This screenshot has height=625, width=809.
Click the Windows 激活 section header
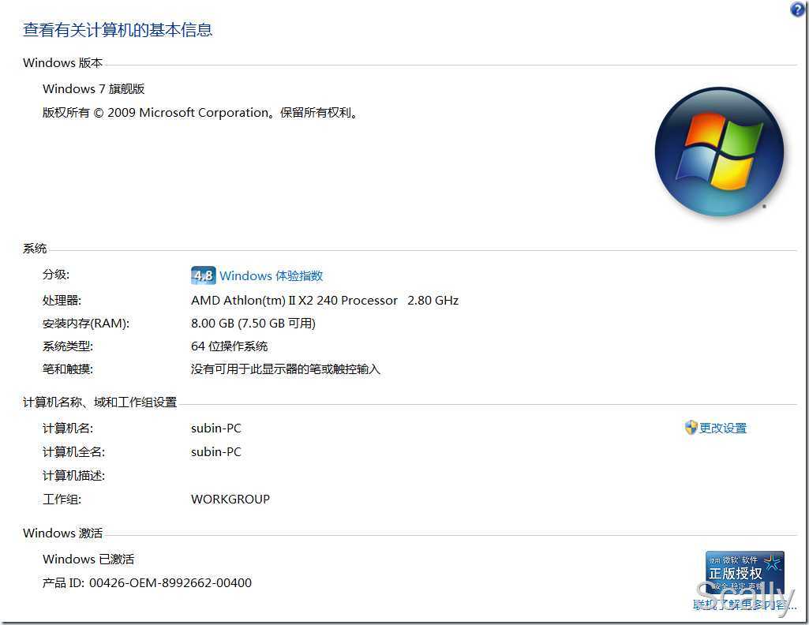[x=63, y=533]
